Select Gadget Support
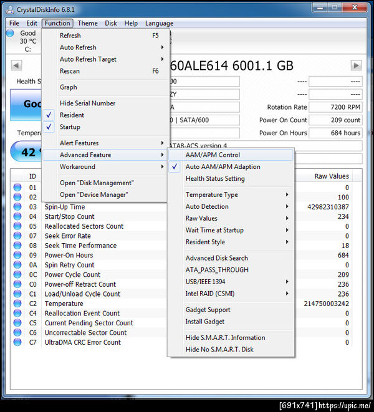Image resolution: width=374 pixels, height=412 pixels. click(x=231, y=310)
